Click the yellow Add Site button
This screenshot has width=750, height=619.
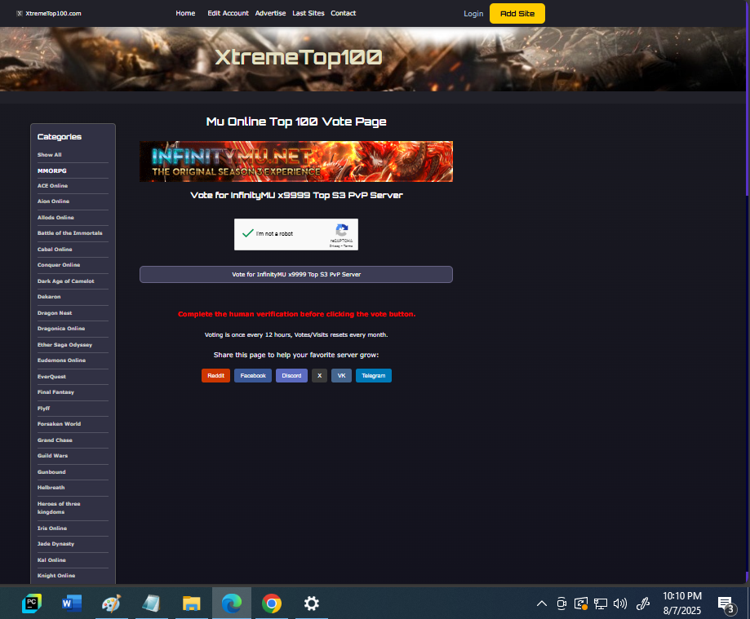pyautogui.click(x=517, y=13)
